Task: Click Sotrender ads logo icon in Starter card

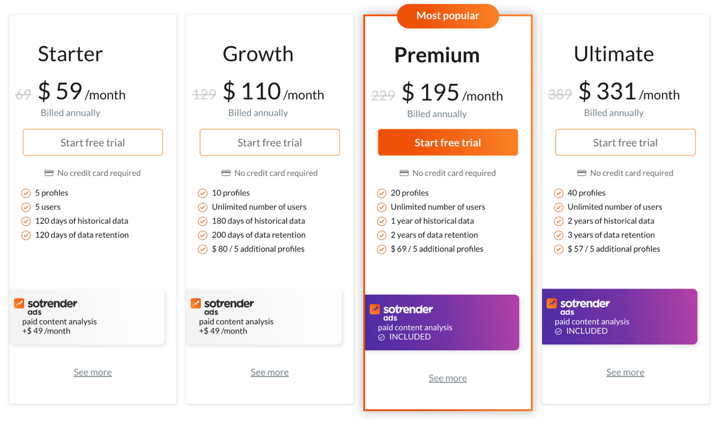Action: coord(19,303)
